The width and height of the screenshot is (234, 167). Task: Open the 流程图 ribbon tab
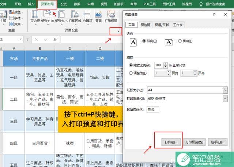[187, 4]
